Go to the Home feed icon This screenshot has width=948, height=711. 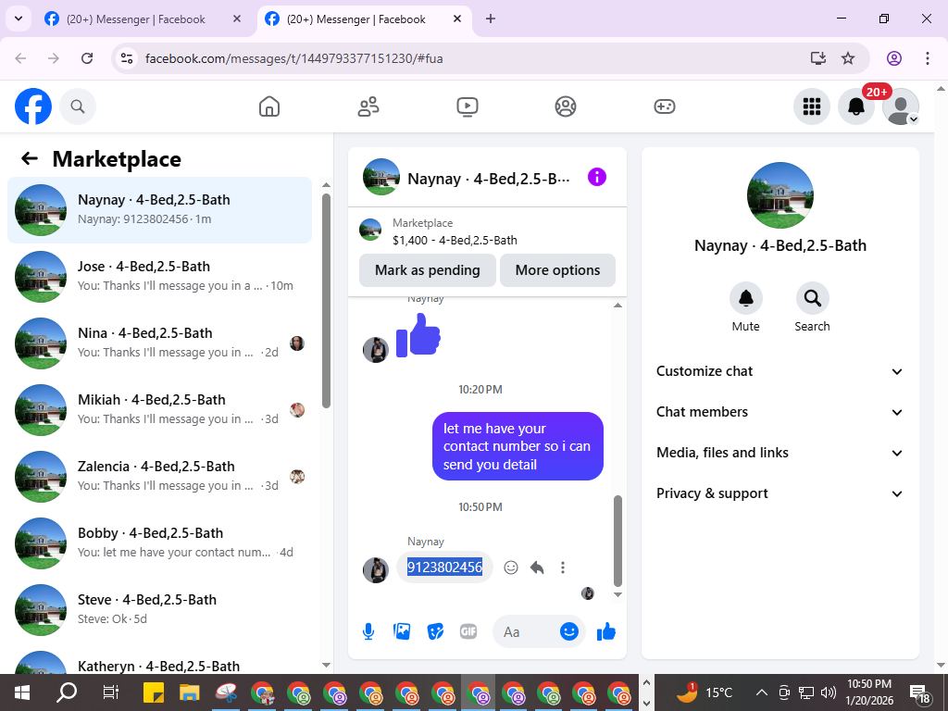click(x=269, y=106)
